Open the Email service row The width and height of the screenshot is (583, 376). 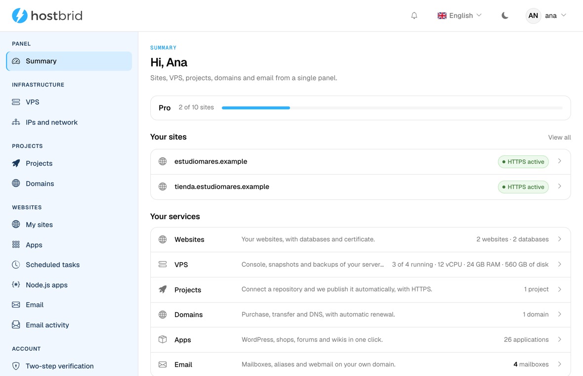(x=360, y=365)
